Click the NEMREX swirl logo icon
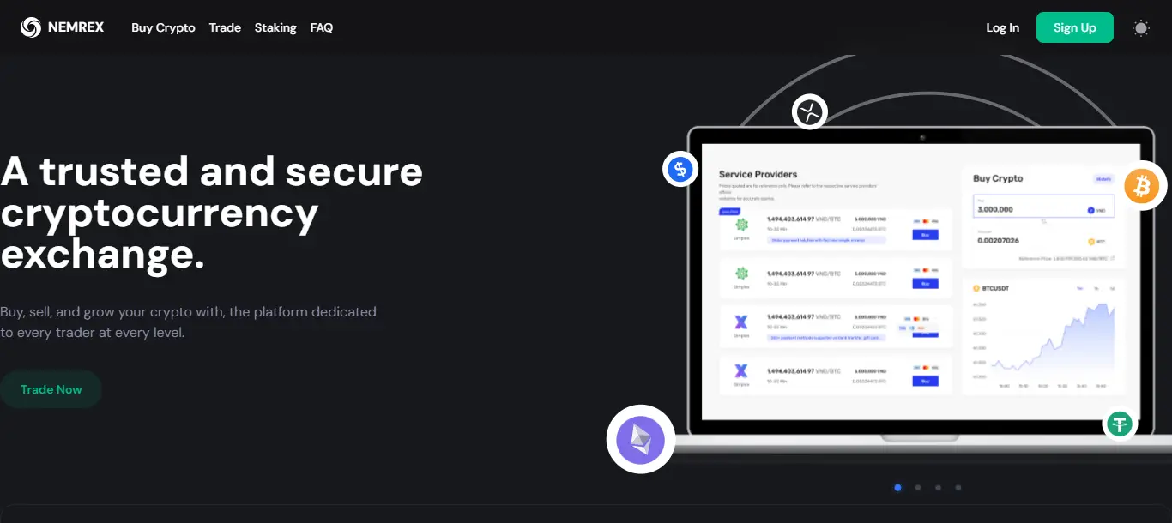1172x523 pixels. click(31, 27)
